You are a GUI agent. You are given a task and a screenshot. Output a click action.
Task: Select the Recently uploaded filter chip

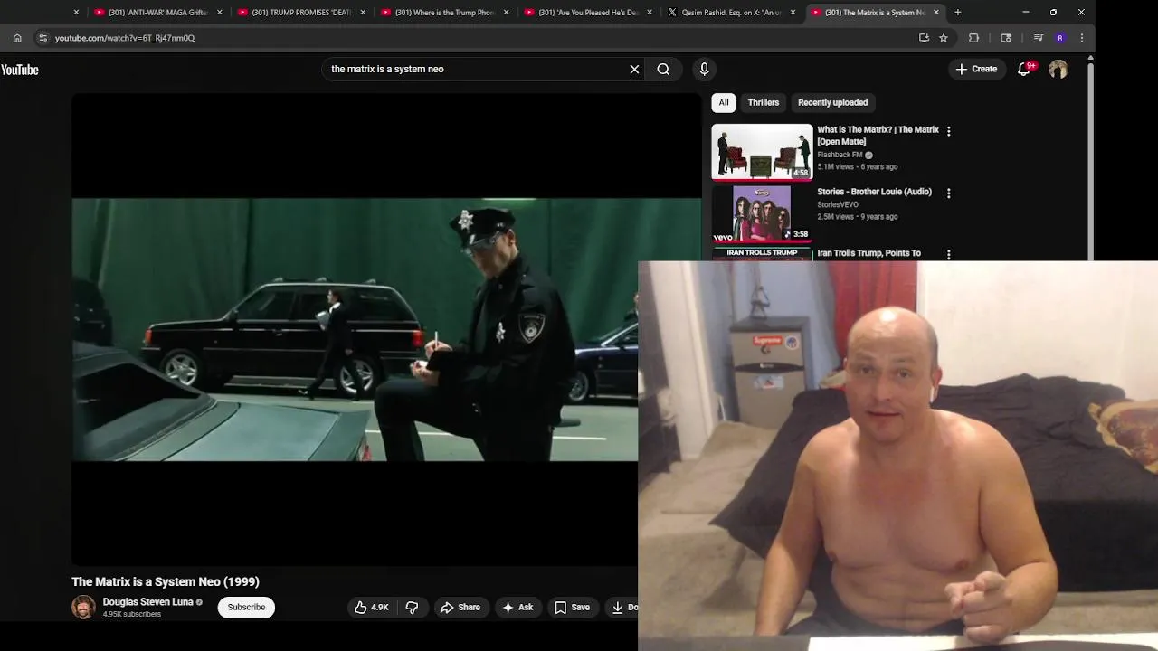coord(832,102)
